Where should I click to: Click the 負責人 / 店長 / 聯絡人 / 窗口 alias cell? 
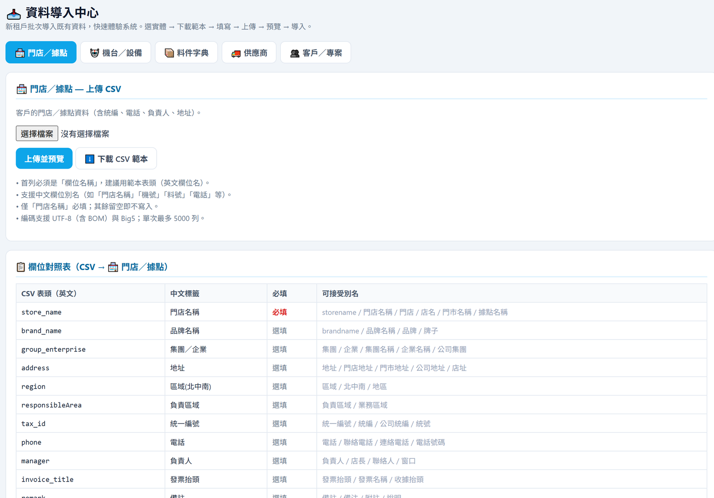512,461
